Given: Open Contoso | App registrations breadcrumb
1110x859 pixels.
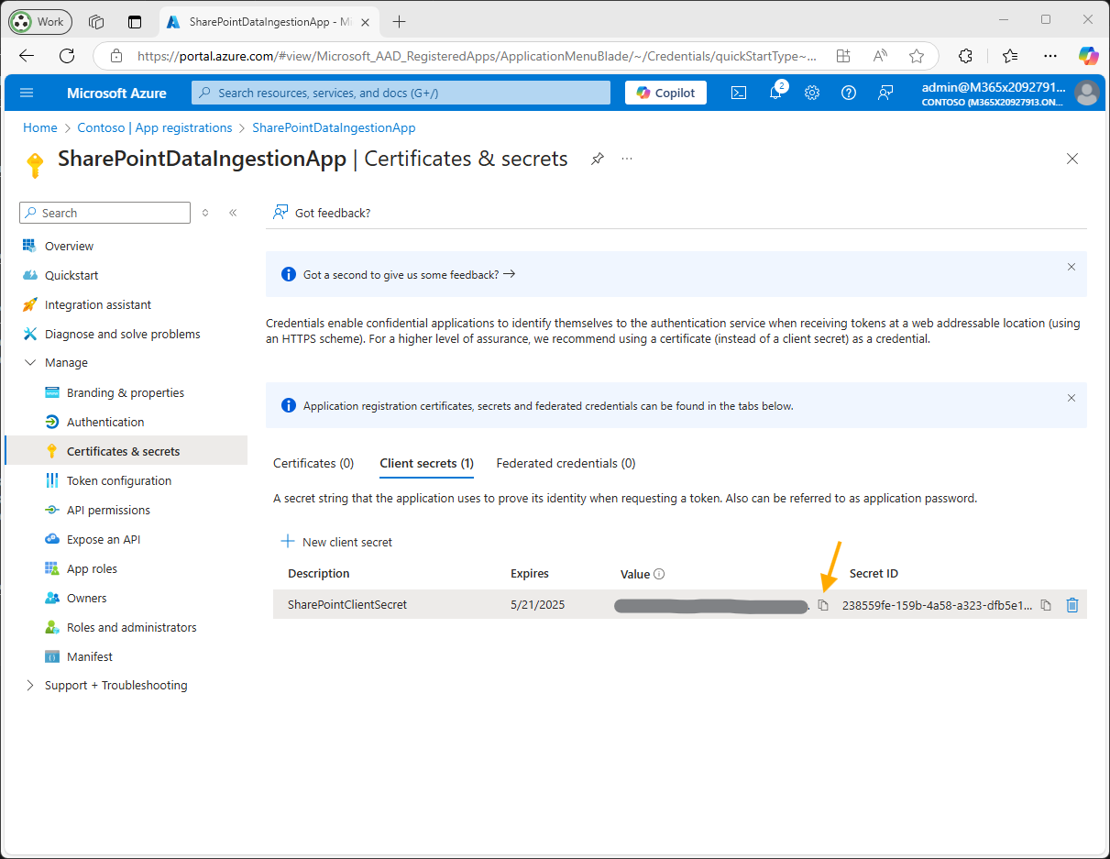Looking at the screenshot, I should click(x=155, y=128).
